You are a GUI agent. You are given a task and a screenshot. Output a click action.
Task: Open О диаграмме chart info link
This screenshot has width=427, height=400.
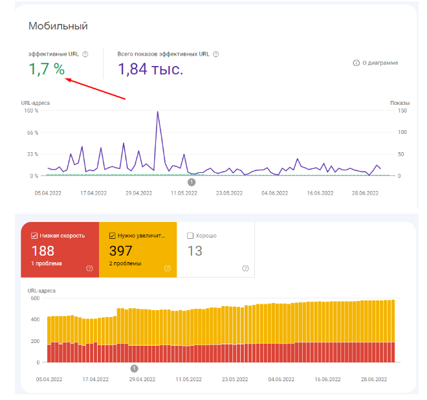375,63
